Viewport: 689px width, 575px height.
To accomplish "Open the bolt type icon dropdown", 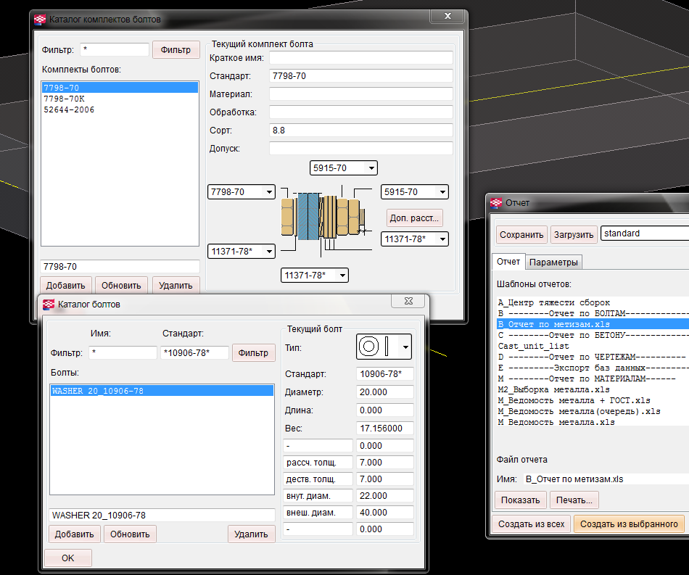I will tap(405, 347).
